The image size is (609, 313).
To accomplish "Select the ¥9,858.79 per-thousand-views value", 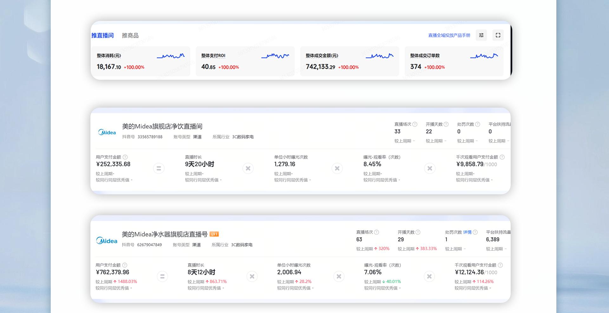I will [x=470, y=164].
